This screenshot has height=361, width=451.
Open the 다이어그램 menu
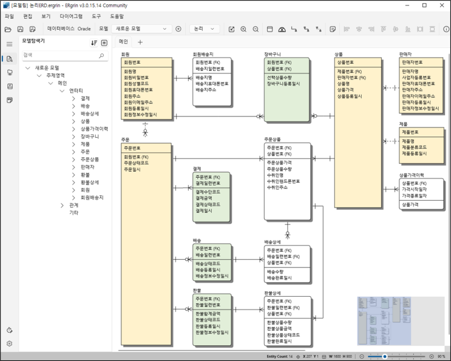[x=71, y=16]
